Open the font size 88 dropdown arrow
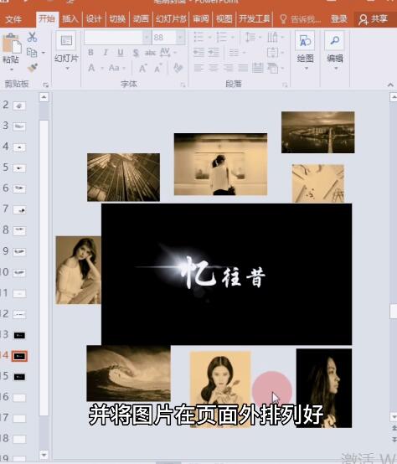 coord(180,38)
